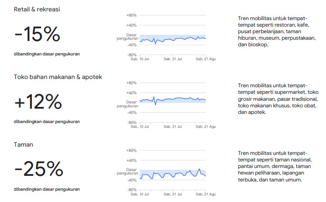Click Sab, 10 Jul label on Retail chart
This screenshot has height=202, width=326.
[x=140, y=59]
